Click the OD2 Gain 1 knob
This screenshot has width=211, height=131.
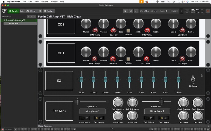coord(191,24)
